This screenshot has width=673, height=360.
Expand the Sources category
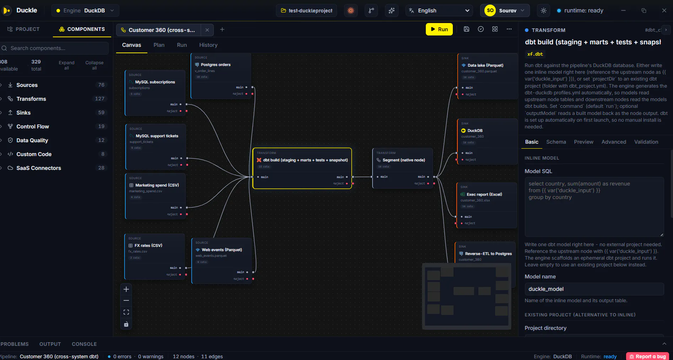tap(55, 85)
